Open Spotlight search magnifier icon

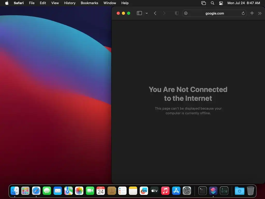tap(212, 3)
